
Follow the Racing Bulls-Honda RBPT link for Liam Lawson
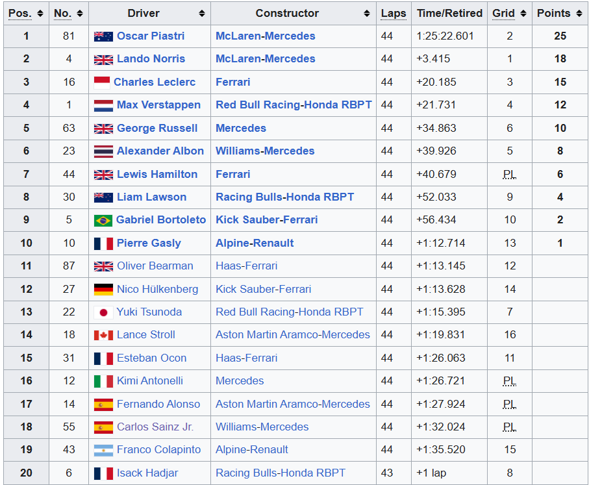pos(284,197)
